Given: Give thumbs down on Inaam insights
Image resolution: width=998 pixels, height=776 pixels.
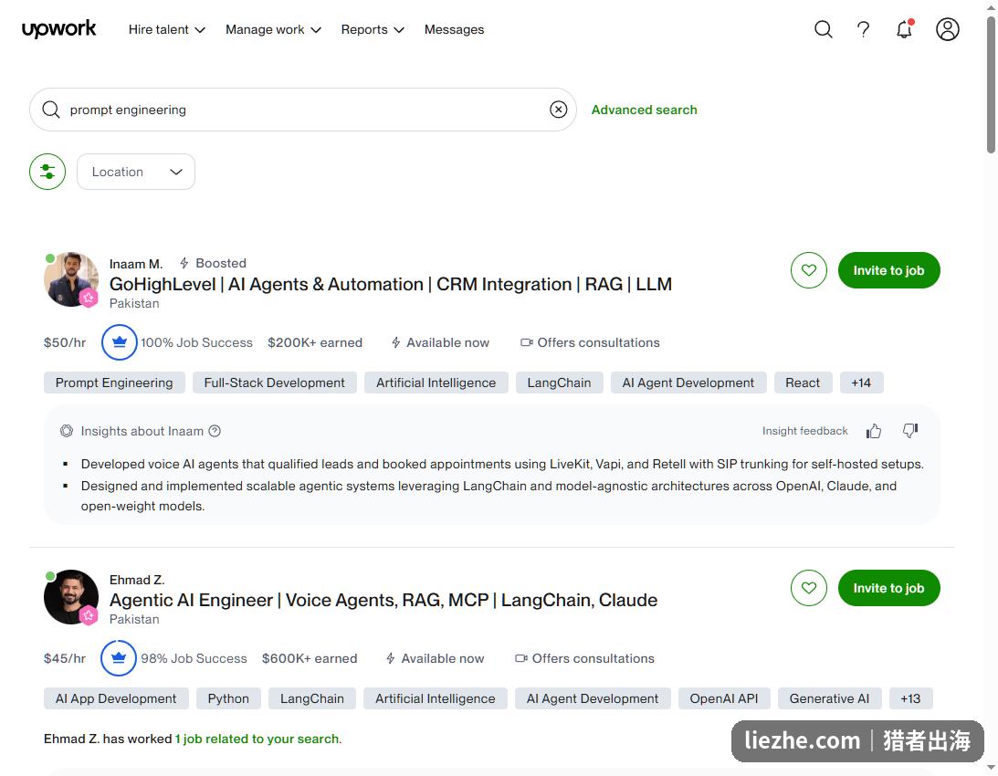Looking at the screenshot, I should pos(910,431).
